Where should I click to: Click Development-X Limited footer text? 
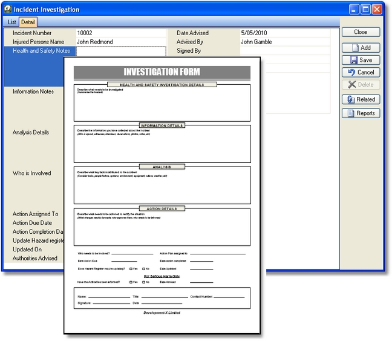(162, 313)
